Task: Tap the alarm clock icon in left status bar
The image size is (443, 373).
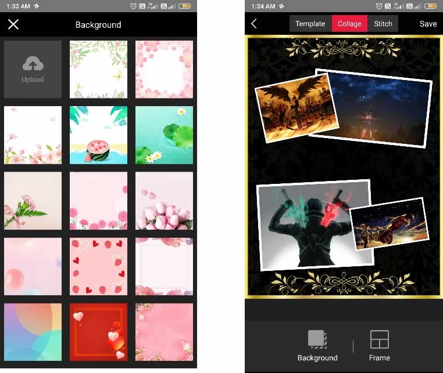Action: click(x=133, y=6)
